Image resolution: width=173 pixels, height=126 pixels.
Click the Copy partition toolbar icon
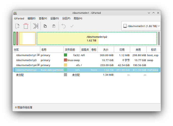[45, 26]
